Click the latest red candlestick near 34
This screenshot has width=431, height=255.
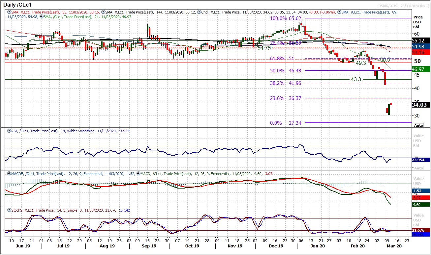pos(391,104)
